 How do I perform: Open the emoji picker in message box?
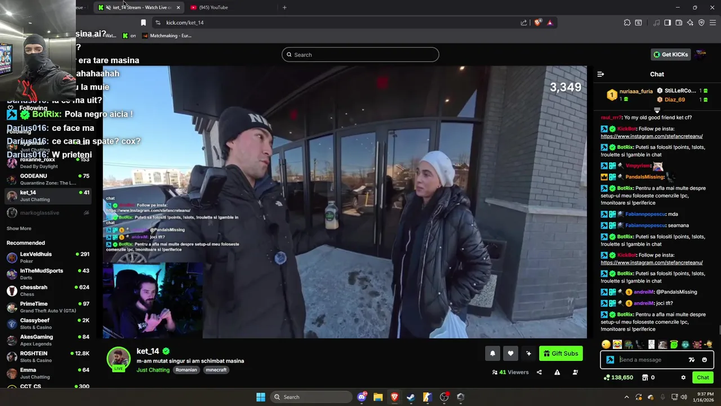point(704,360)
